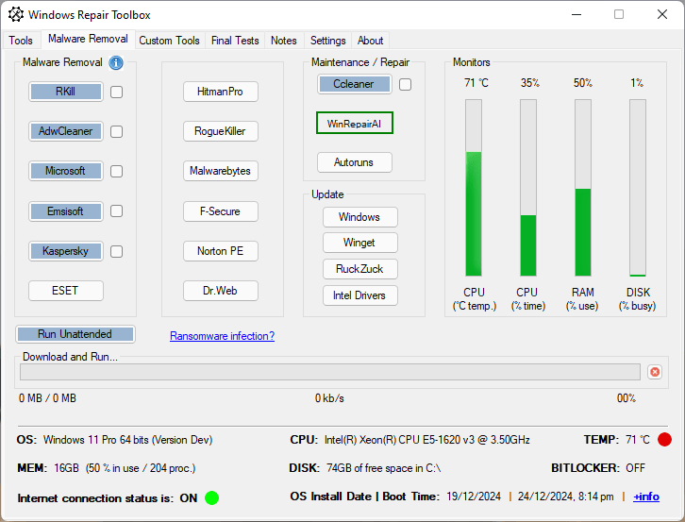
Task: Click the Malware Removal info icon
Action: 116,63
